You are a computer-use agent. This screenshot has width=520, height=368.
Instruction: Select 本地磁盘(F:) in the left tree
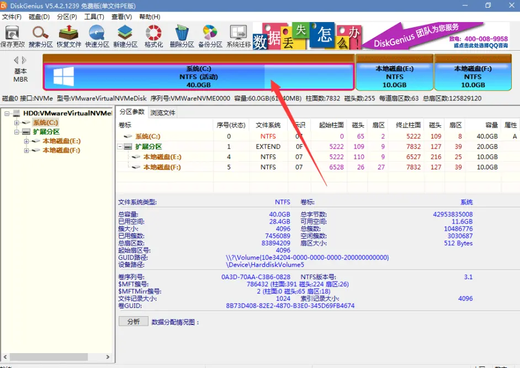click(x=61, y=151)
